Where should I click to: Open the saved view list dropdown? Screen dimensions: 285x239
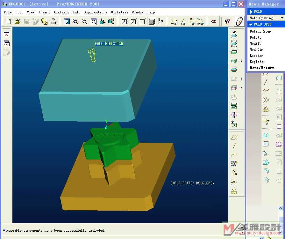111,21
